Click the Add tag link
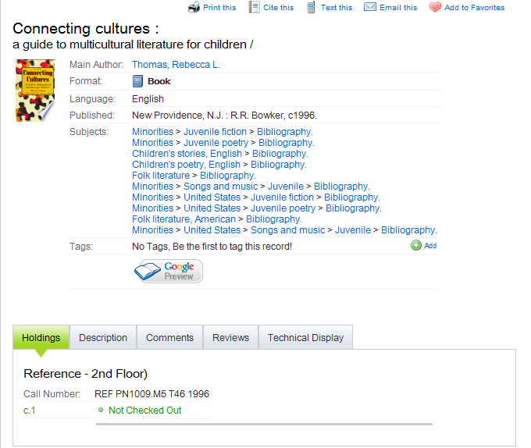531x448 pixels. coord(430,246)
